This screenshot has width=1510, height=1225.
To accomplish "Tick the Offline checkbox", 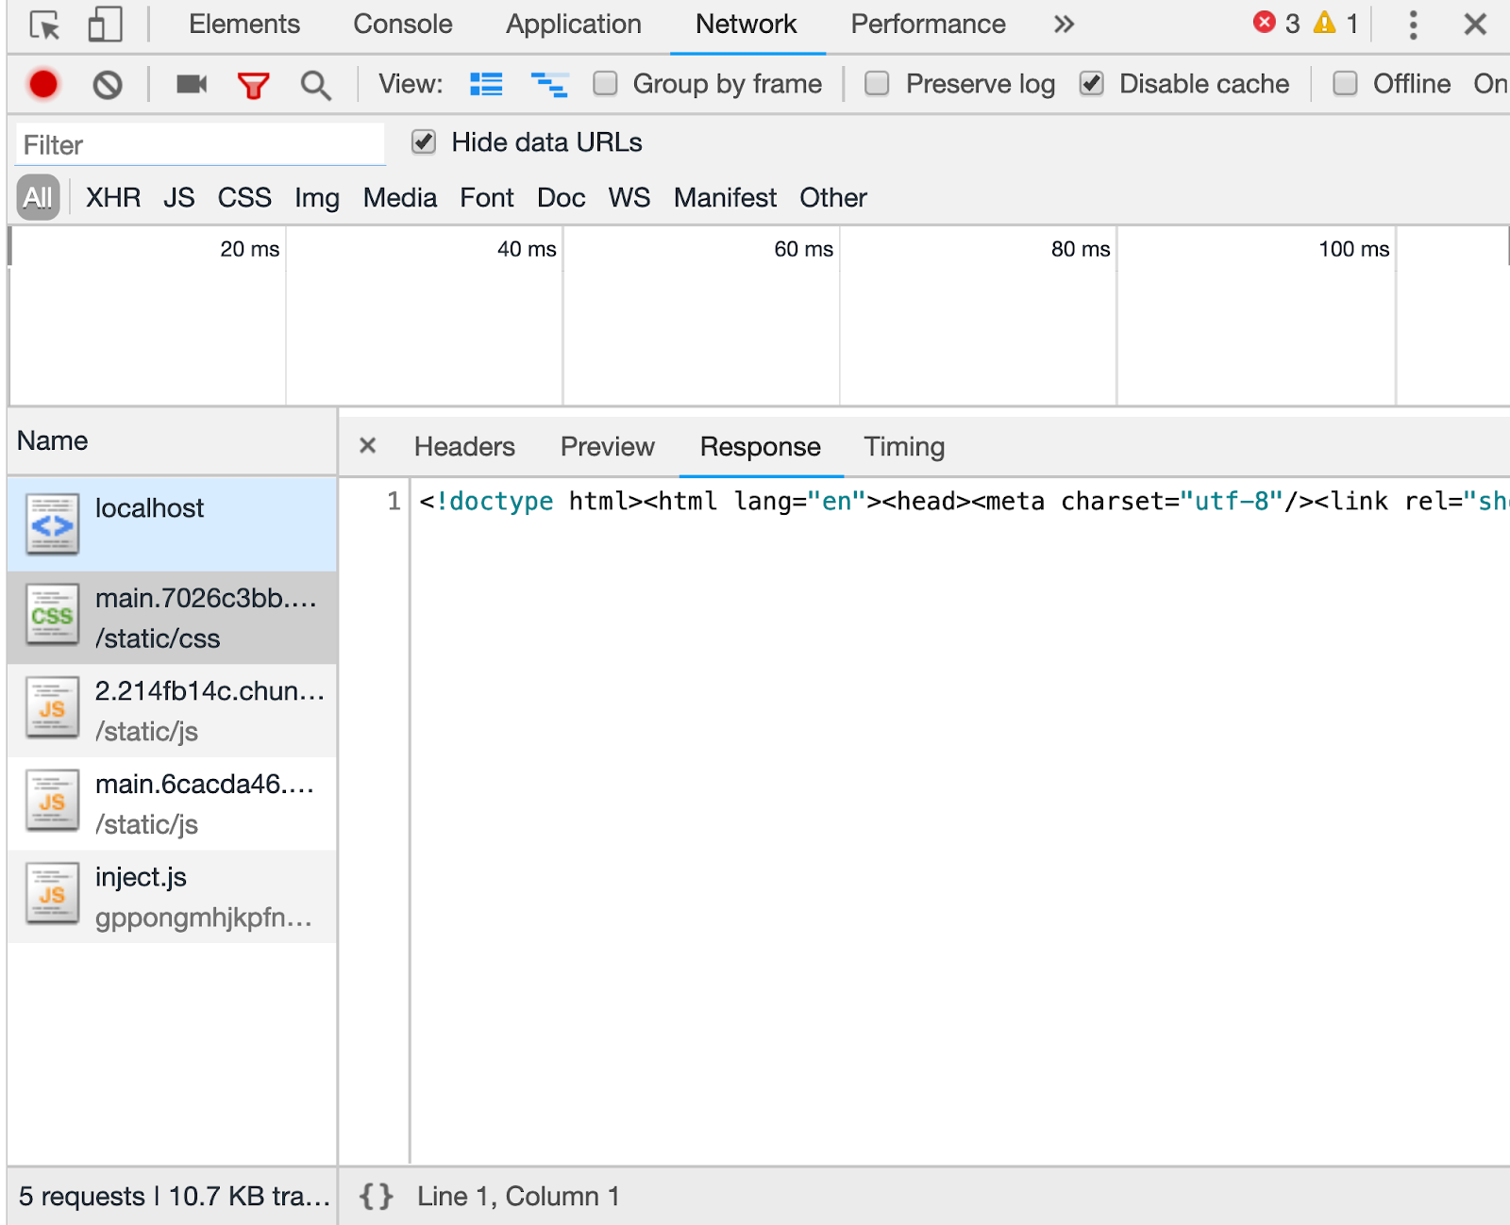I will pos(1345,84).
